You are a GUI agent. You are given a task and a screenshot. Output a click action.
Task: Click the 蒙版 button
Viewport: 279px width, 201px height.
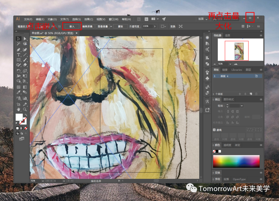(x=120, y=27)
